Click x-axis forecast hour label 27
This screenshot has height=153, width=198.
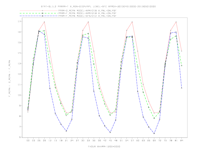click(x=77, y=140)
